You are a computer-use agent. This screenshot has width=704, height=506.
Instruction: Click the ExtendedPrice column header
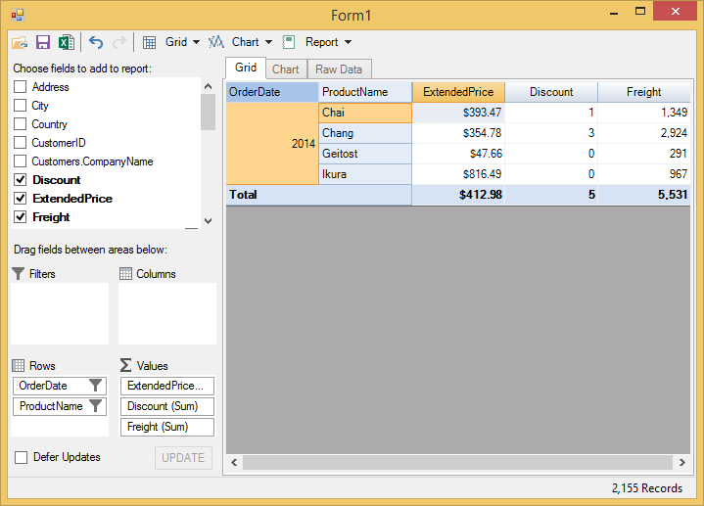point(458,92)
